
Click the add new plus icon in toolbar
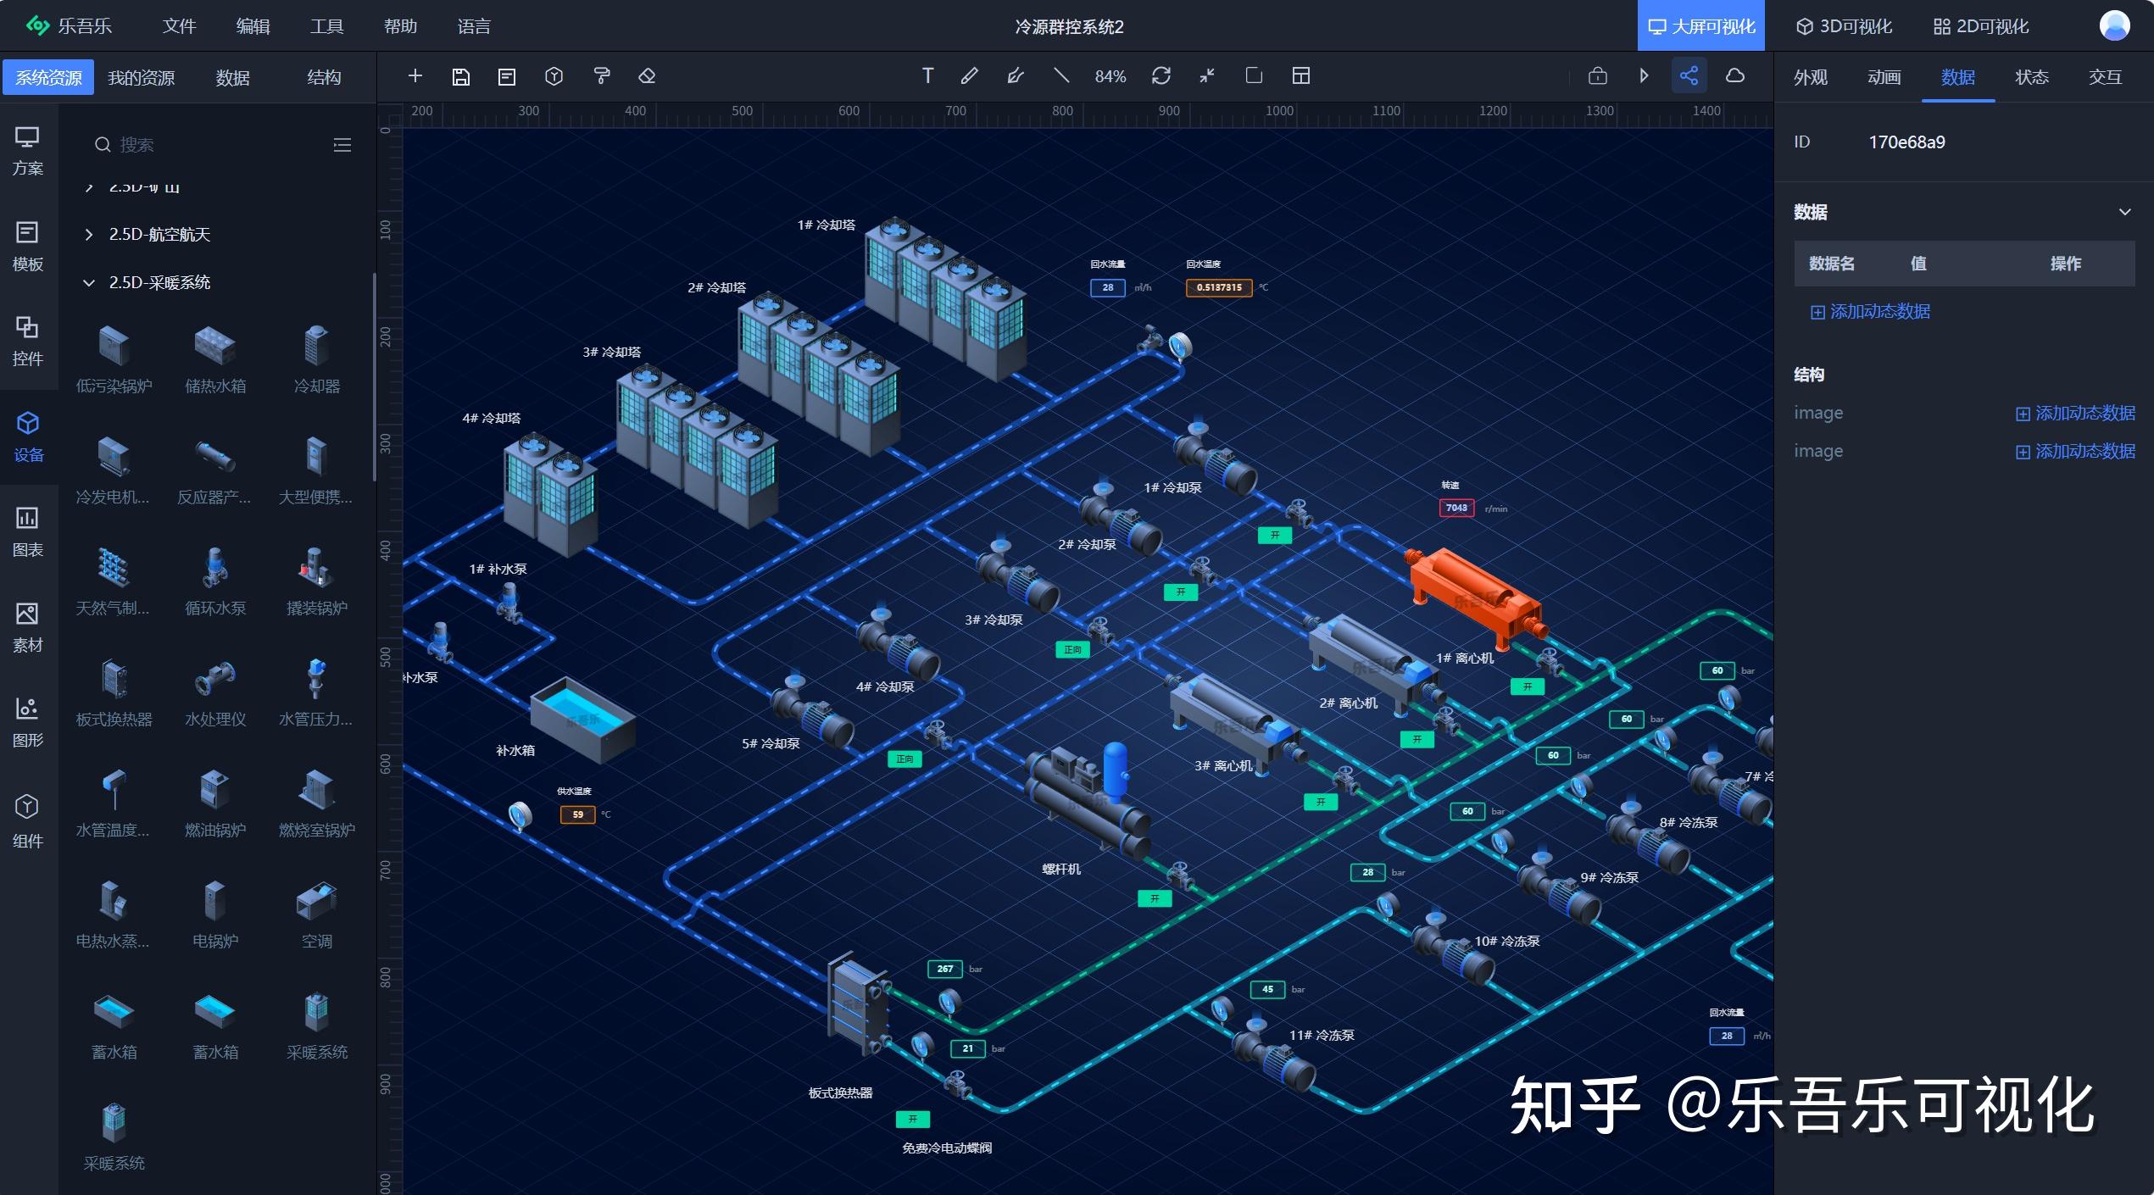click(x=415, y=76)
